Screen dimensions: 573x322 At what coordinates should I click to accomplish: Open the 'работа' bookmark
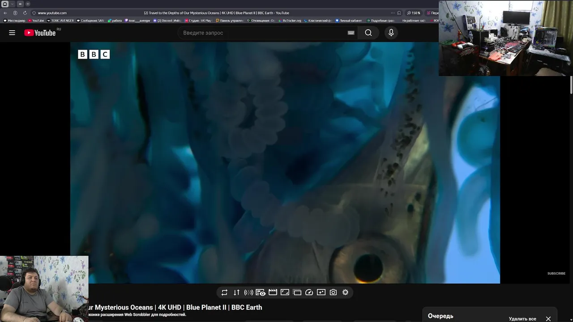(115, 21)
